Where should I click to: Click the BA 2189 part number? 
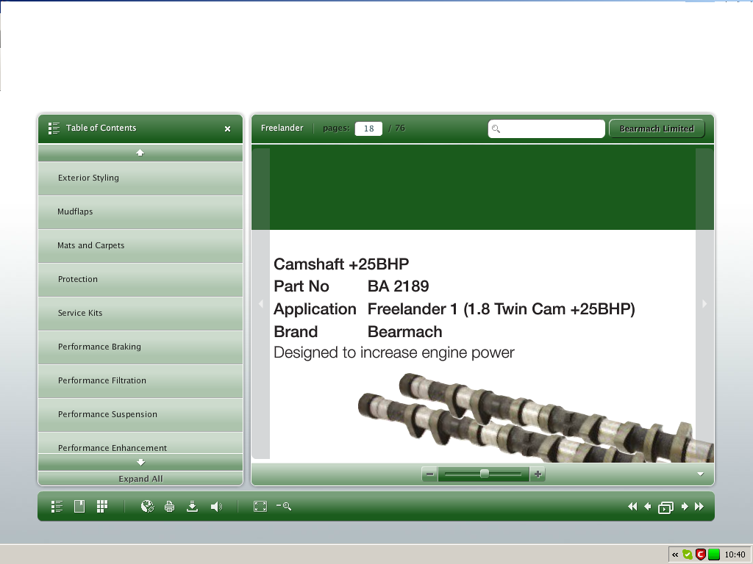click(x=398, y=286)
